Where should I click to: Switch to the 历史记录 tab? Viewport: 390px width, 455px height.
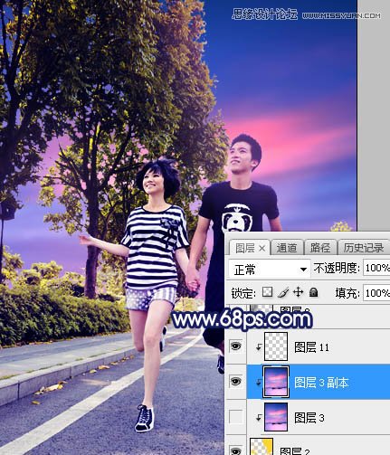coord(363,248)
